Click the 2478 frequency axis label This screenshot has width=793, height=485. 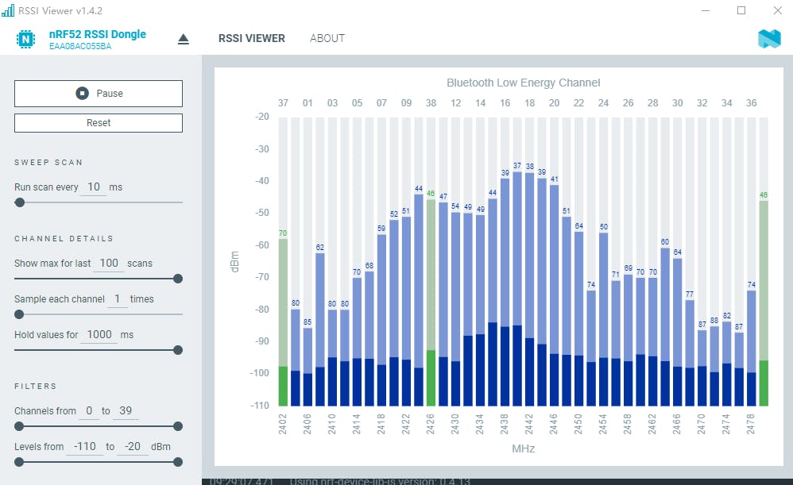[x=751, y=425]
